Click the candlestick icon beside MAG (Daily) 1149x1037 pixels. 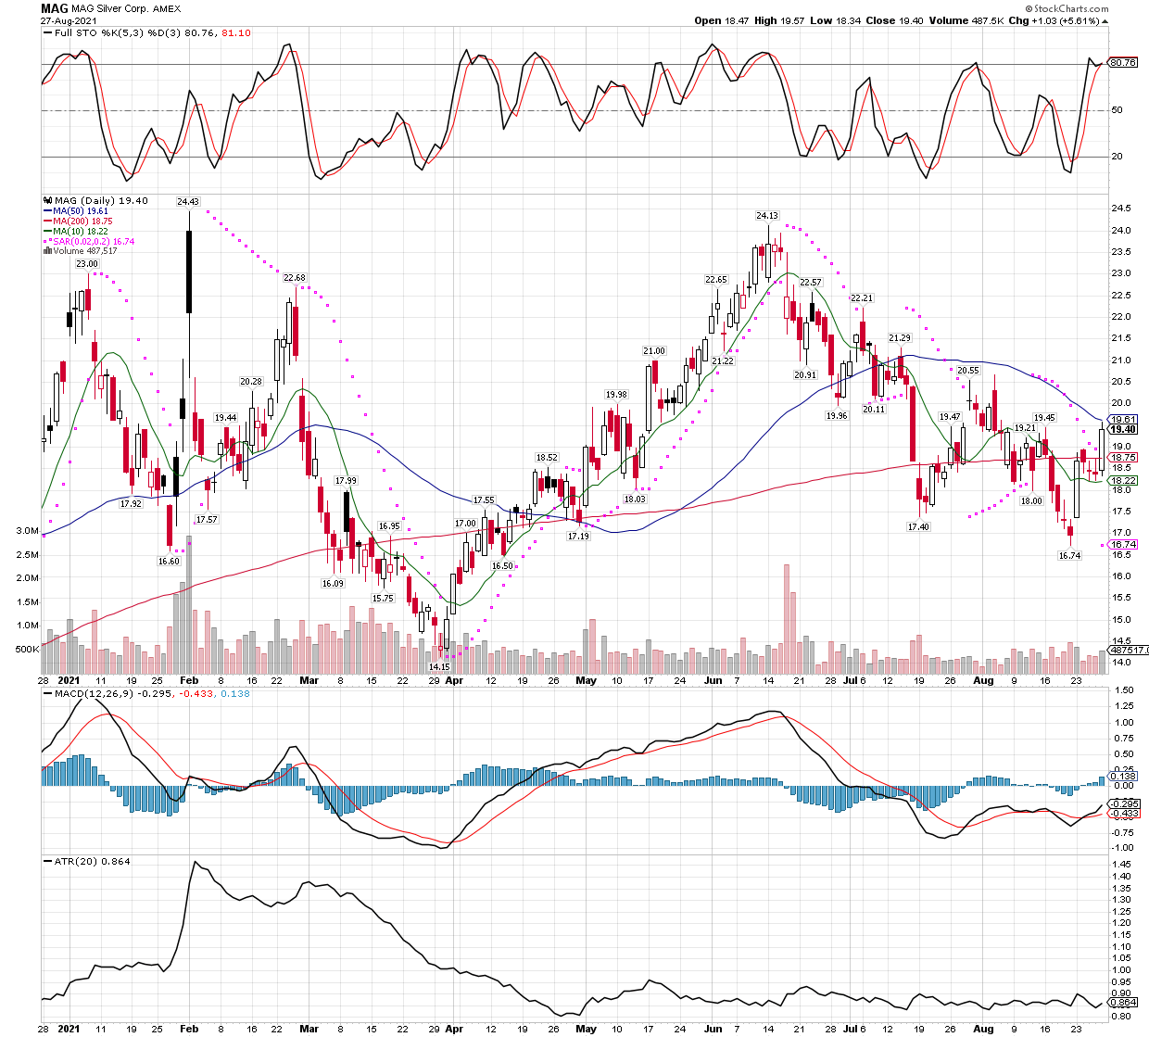tap(48, 200)
